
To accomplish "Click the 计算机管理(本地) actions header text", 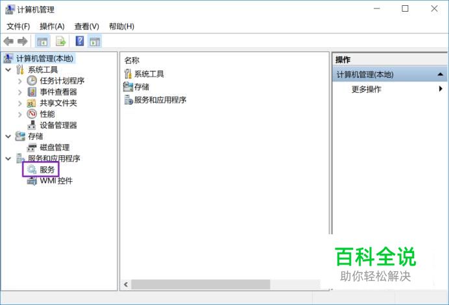I will (x=365, y=75).
